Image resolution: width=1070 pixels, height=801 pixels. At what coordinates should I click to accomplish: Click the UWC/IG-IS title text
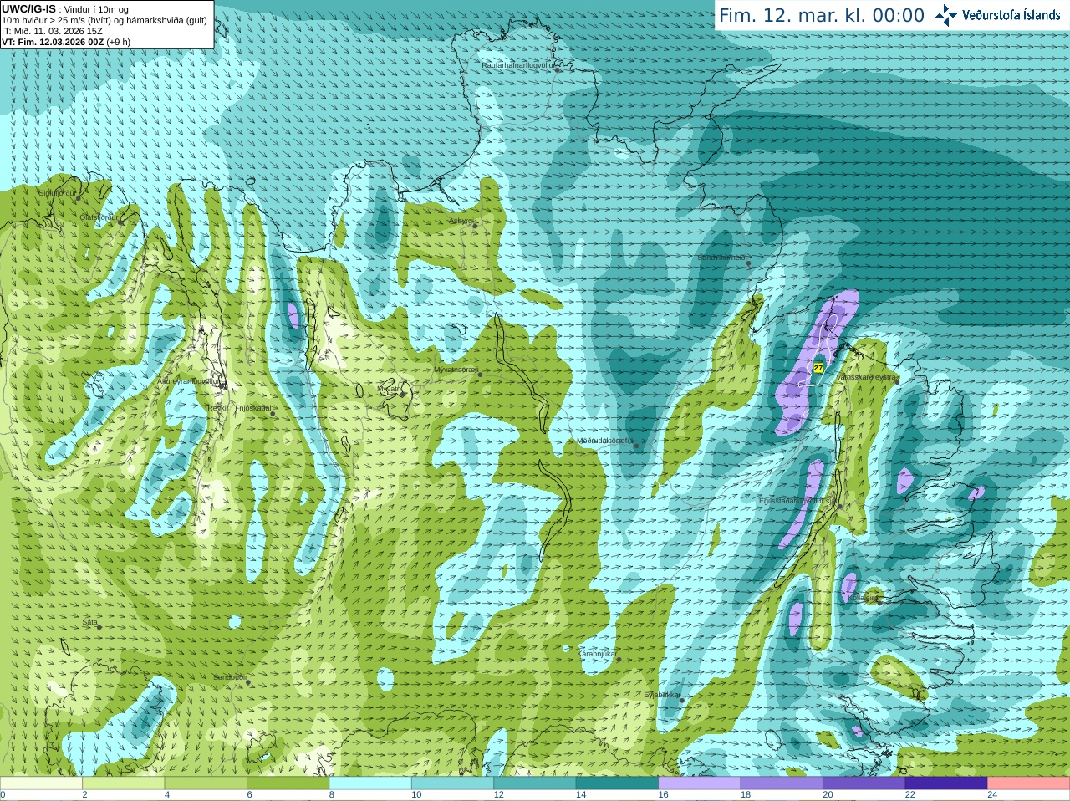[x=28, y=8]
